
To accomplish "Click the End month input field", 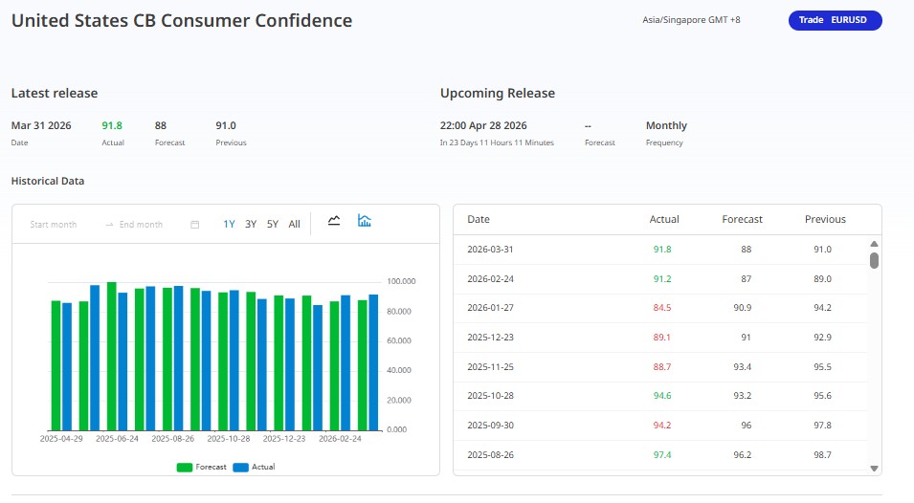I will click(x=141, y=225).
